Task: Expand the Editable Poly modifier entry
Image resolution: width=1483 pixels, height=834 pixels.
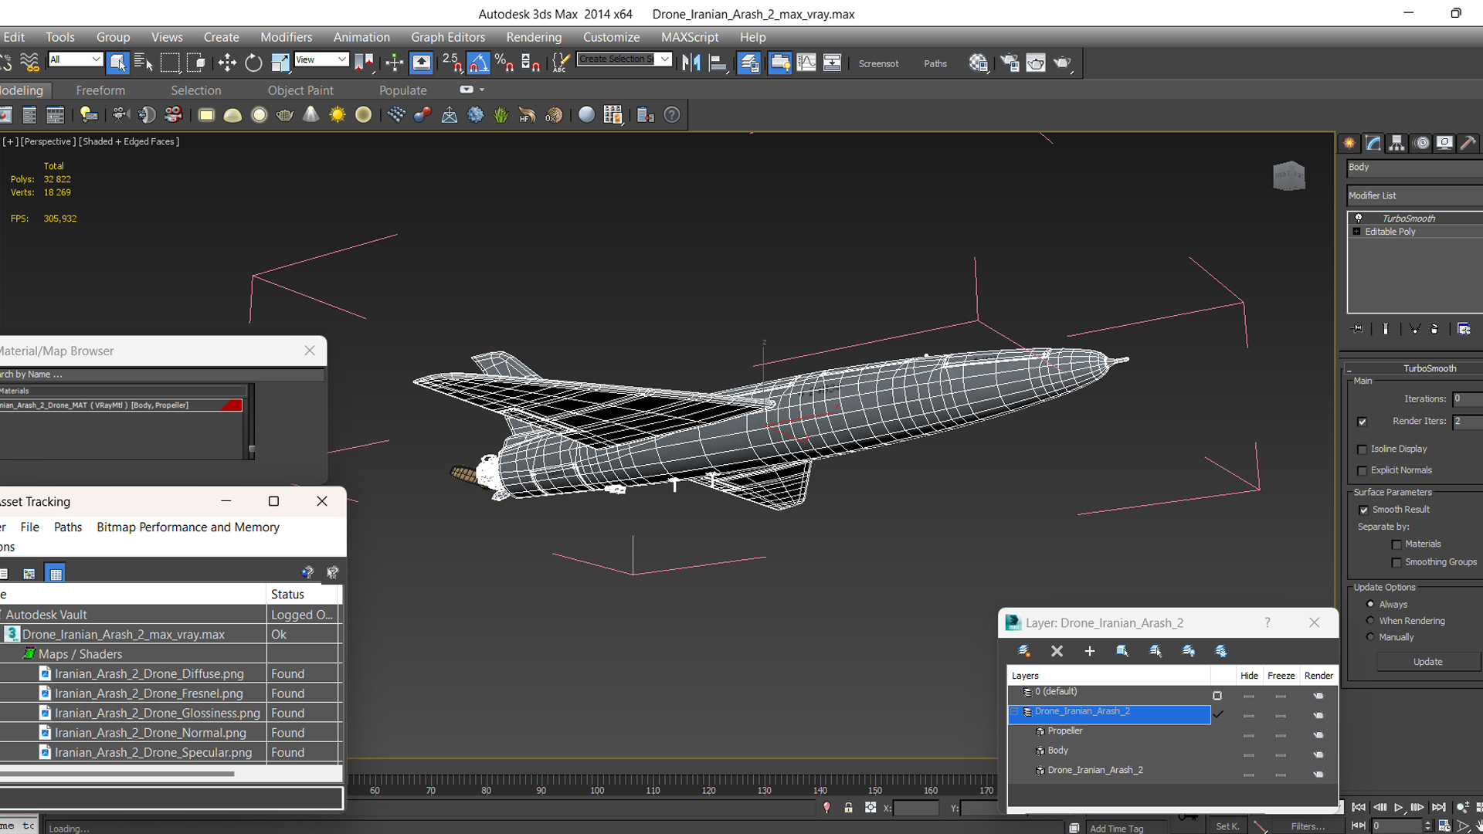Action: pos(1356,232)
